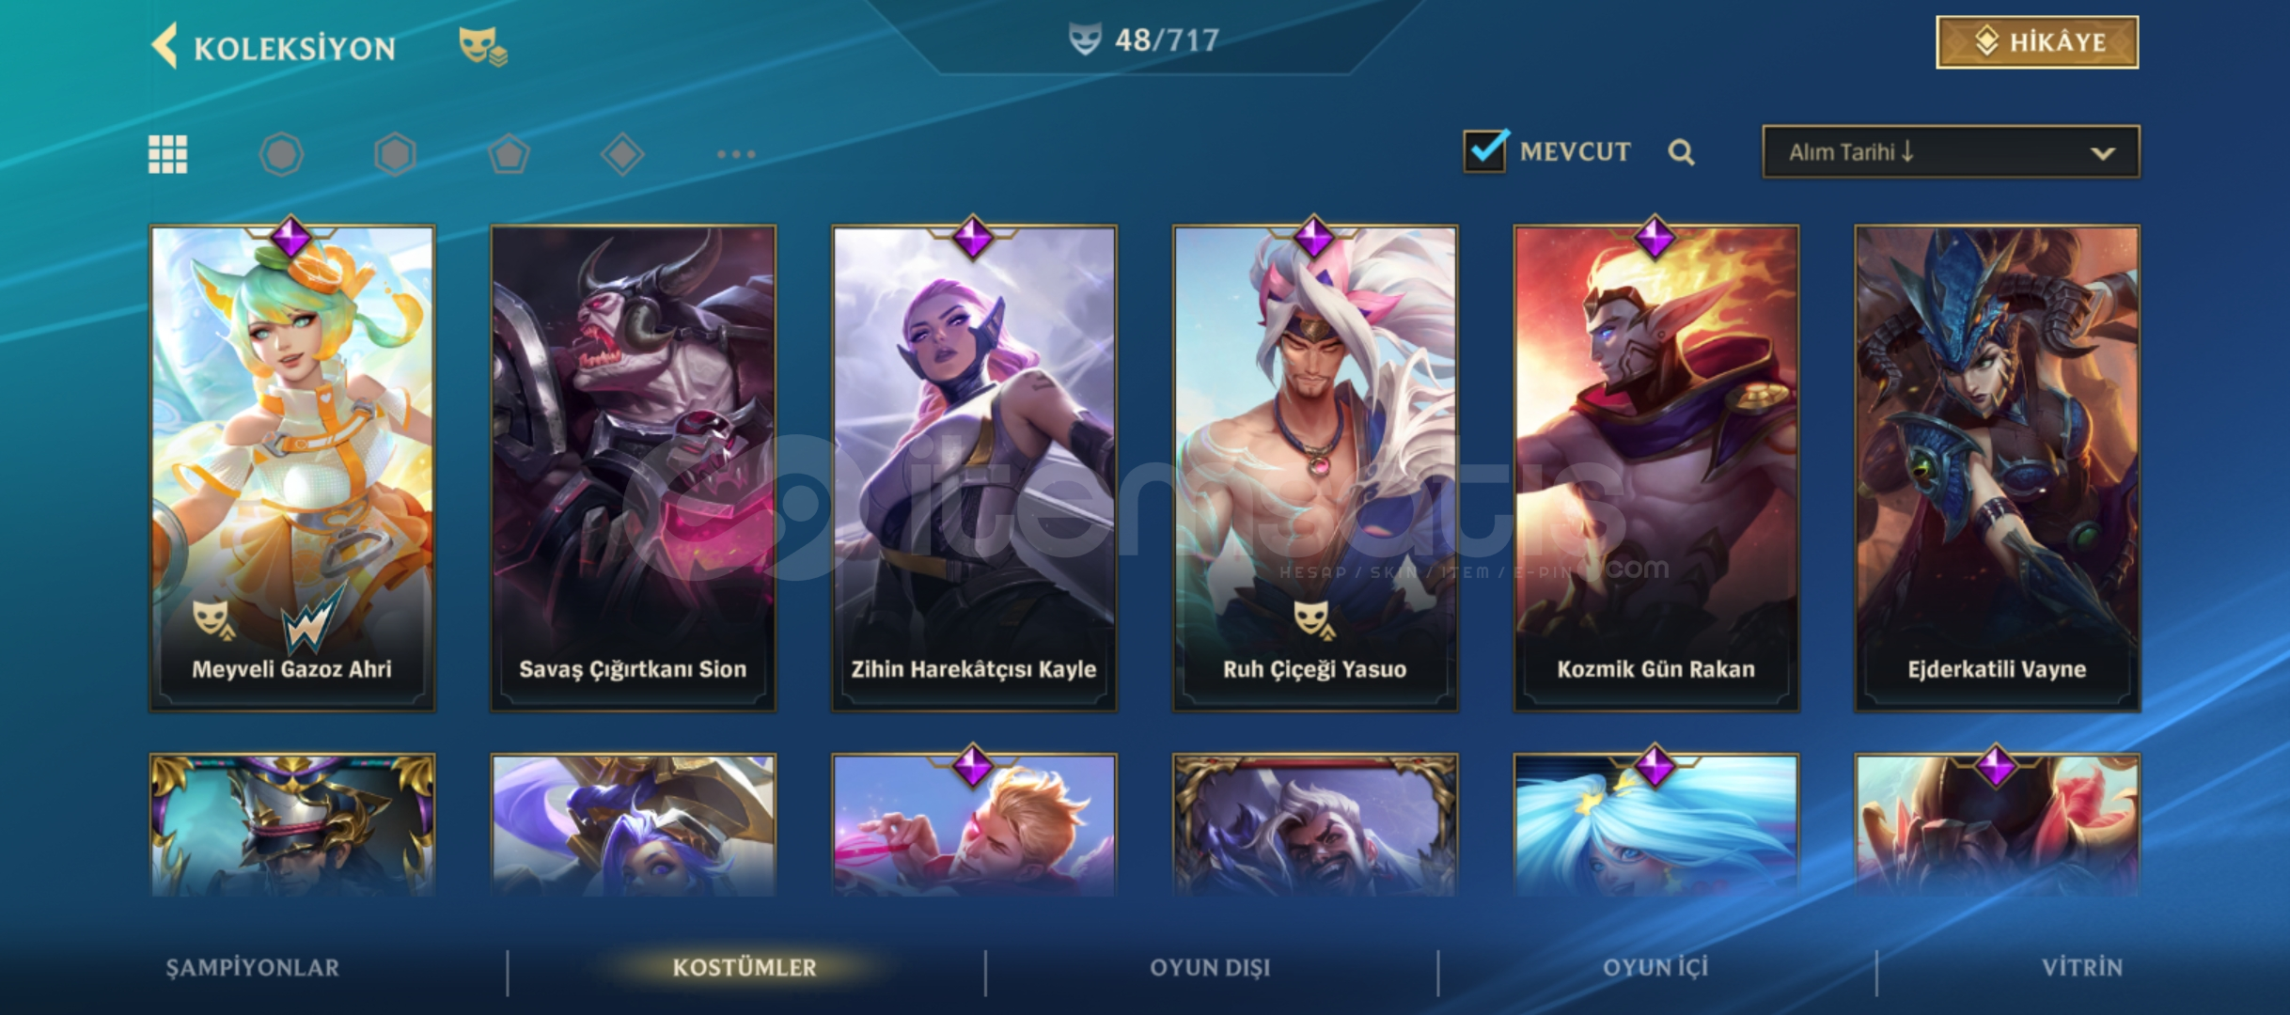Open the Meyveli Gazoz Ahri skin card
This screenshot has height=1015, width=2290.
(x=292, y=467)
